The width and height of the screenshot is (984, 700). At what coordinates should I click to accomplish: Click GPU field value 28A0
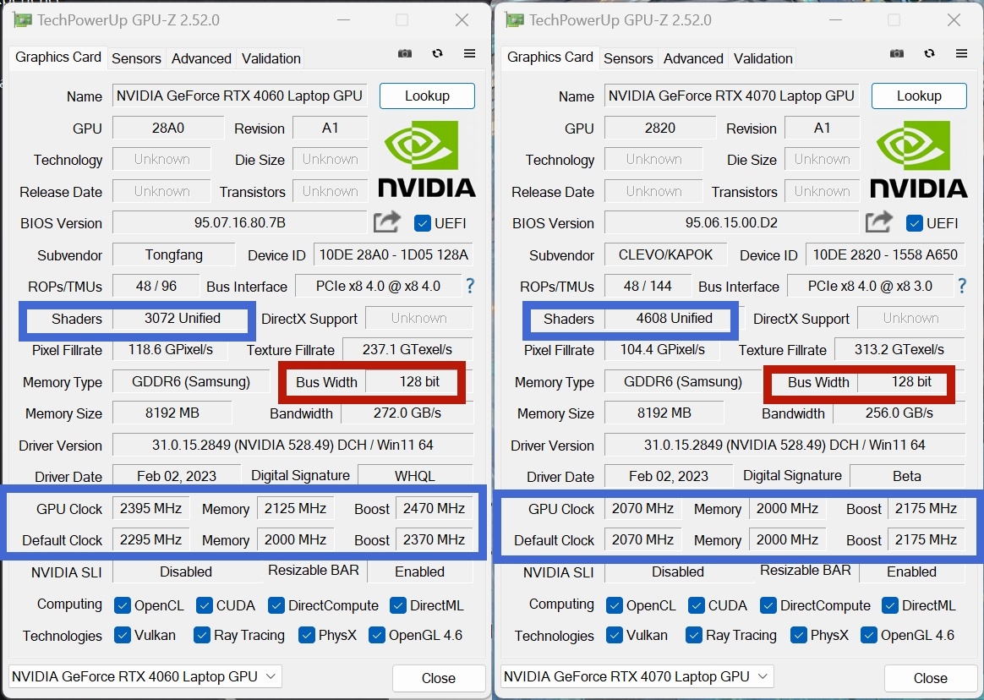(168, 128)
